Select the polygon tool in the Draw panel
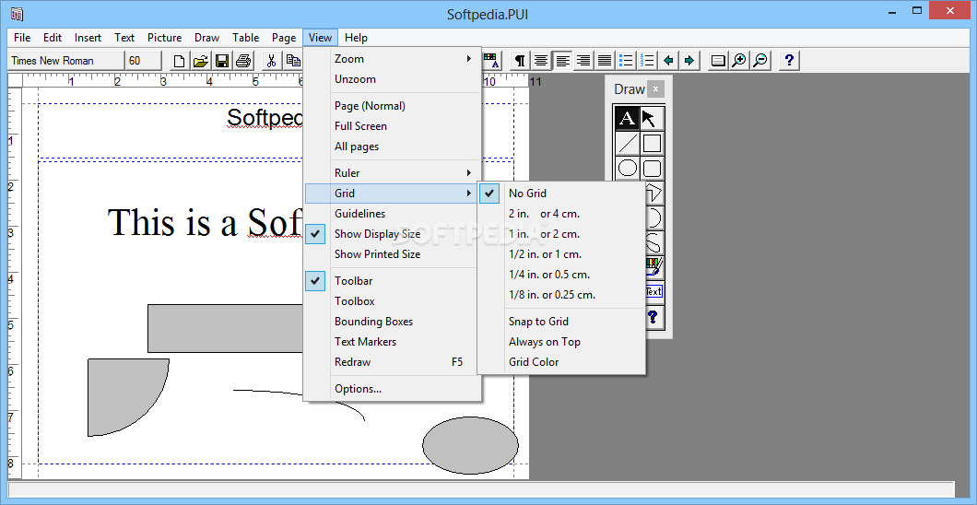This screenshot has height=505, width=977. 654,193
